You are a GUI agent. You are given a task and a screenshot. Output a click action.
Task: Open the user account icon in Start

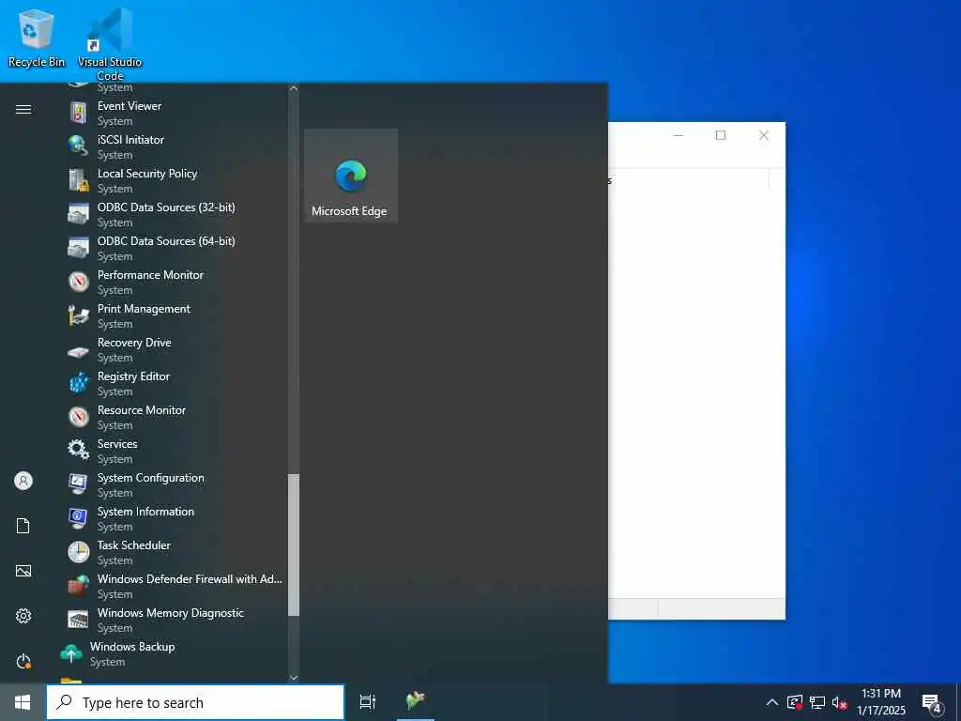pos(23,481)
